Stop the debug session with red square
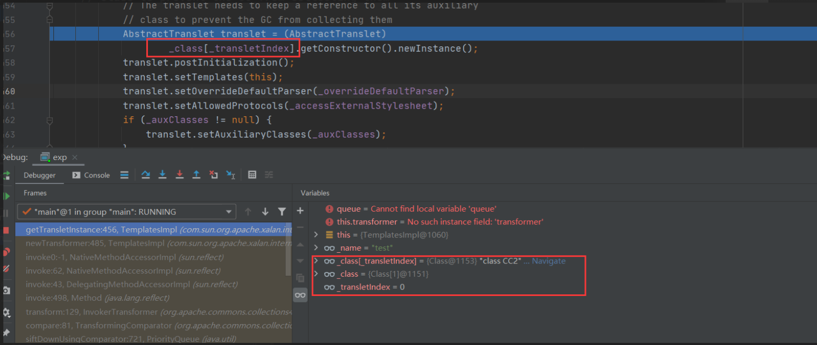 tap(6, 230)
